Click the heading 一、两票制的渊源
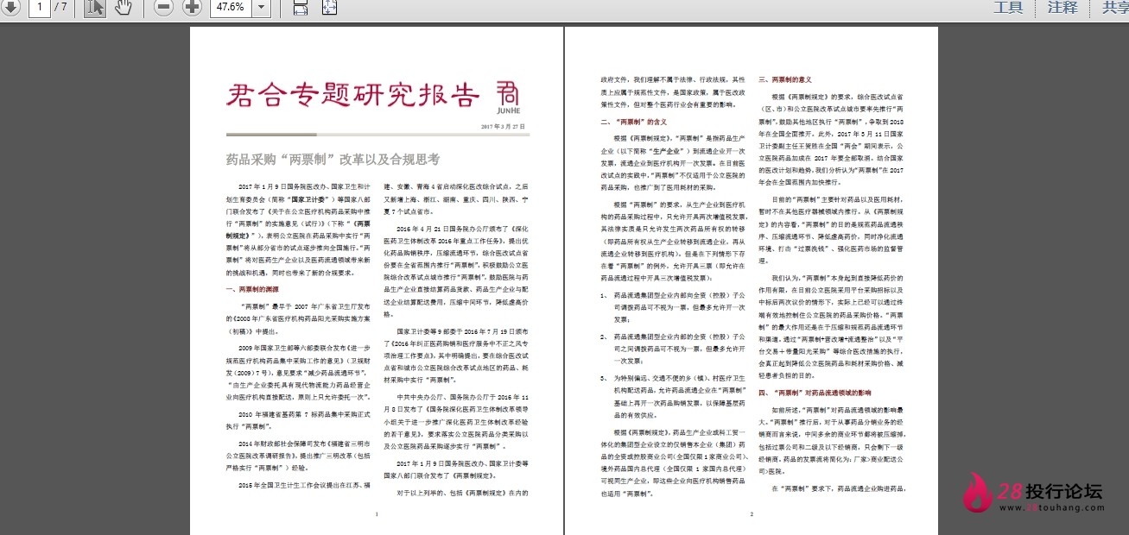1129x535 pixels. pyautogui.click(x=252, y=289)
